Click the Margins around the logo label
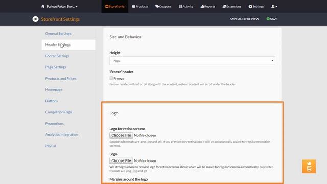This screenshot has width=327, height=184. click(x=128, y=179)
